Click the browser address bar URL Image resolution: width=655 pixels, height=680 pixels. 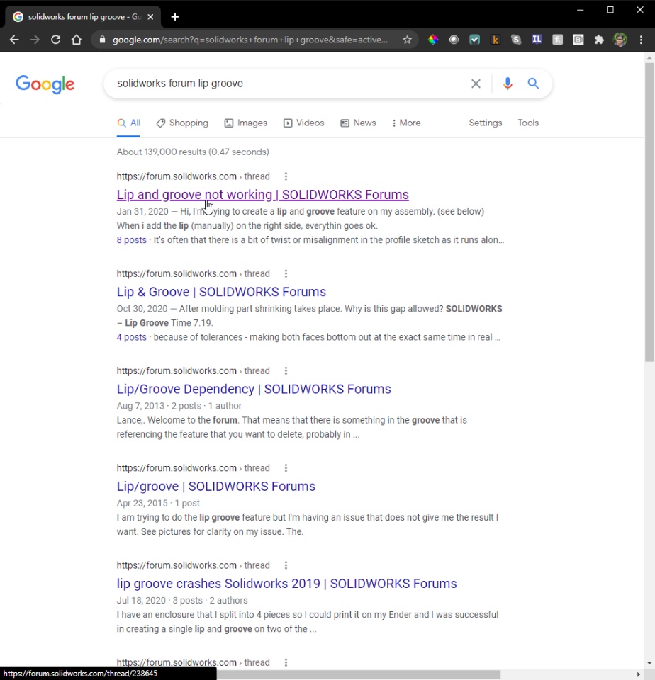click(250, 40)
